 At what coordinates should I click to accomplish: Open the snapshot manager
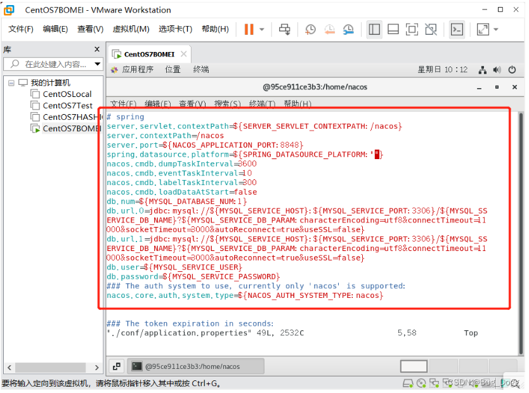coord(348,29)
